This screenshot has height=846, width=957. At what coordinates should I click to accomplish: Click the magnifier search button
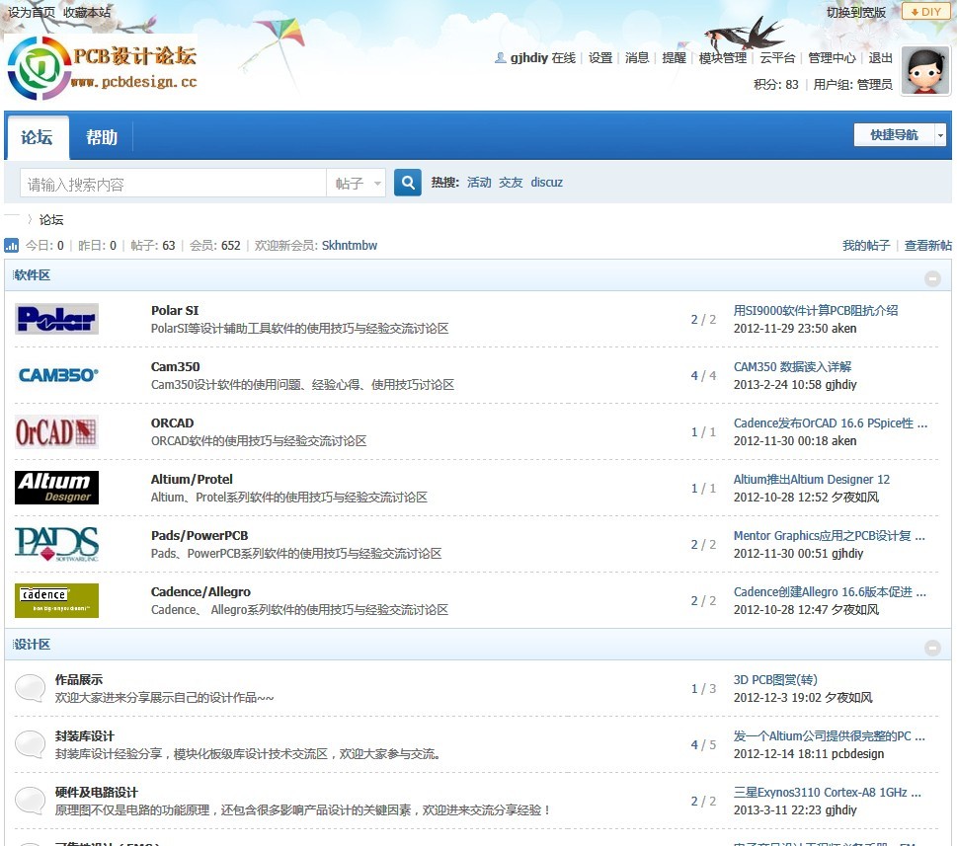(x=408, y=183)
